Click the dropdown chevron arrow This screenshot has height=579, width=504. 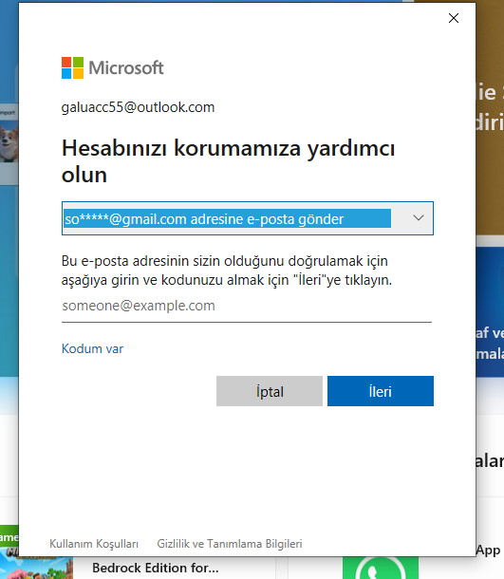point(419,218)
